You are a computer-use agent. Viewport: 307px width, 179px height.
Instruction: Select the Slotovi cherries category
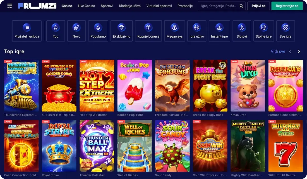[x=242, y=31]
